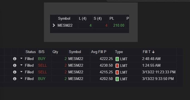Click green LMT marker on 9:33:50 PM order
Viewport: 190px width, 100px height.
(117, 79)
